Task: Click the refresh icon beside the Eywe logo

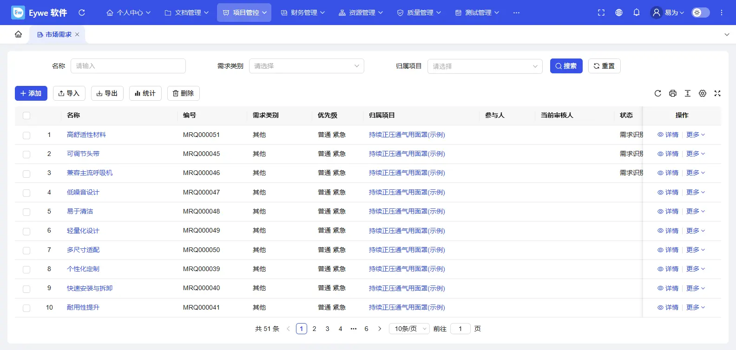Action: point(82,13)
